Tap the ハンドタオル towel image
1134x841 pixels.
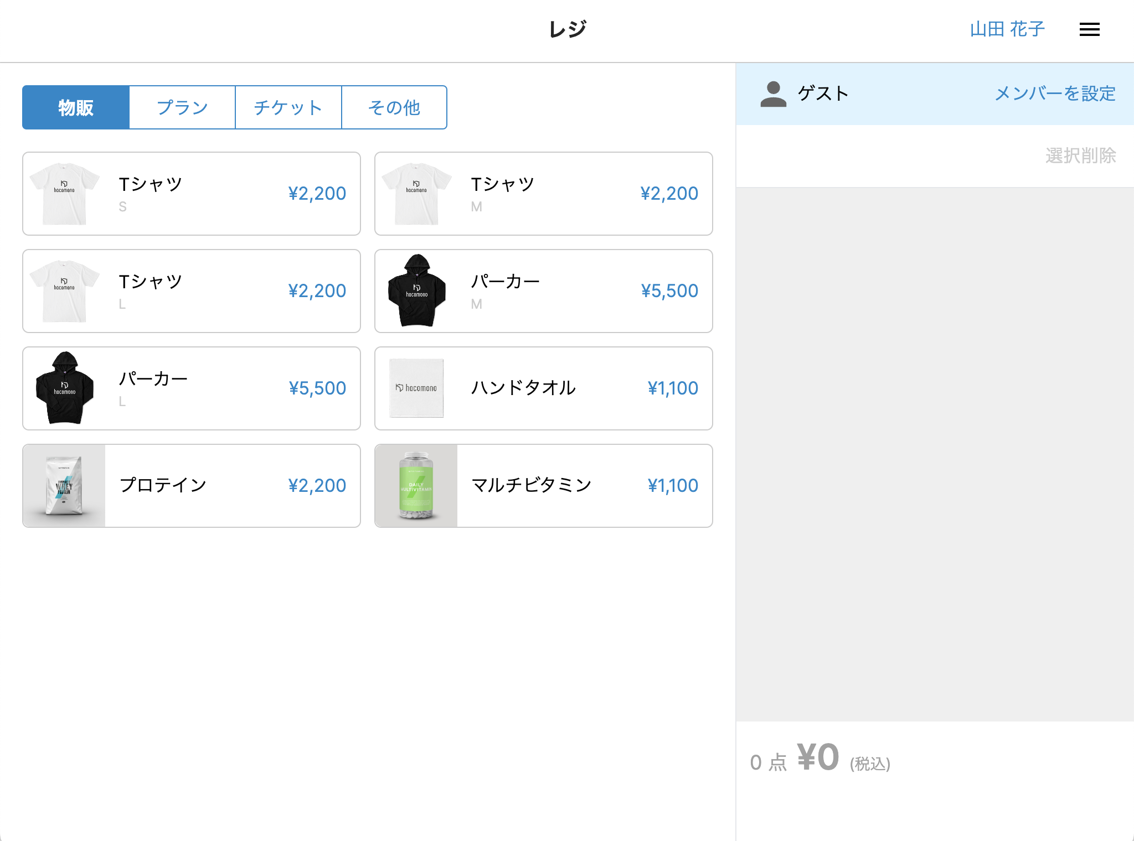click(x=416, y=388)
